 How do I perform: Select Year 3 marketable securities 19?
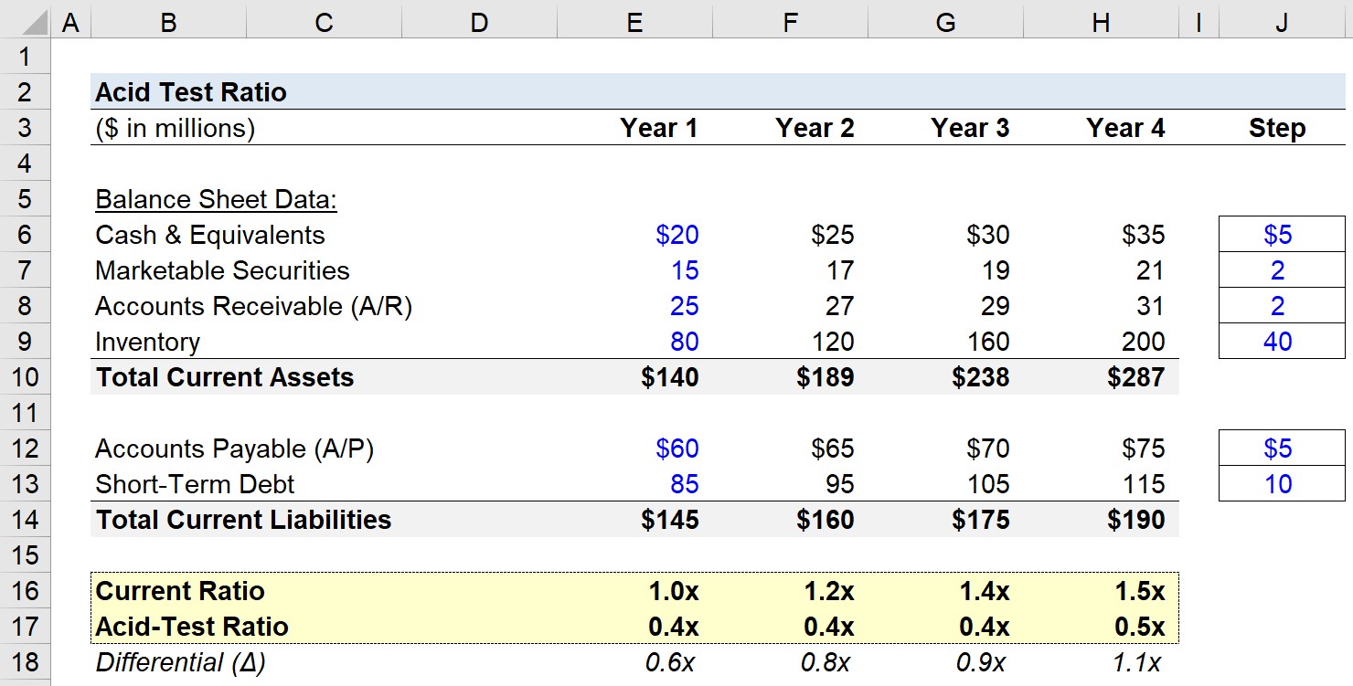[x=995, y=270]
